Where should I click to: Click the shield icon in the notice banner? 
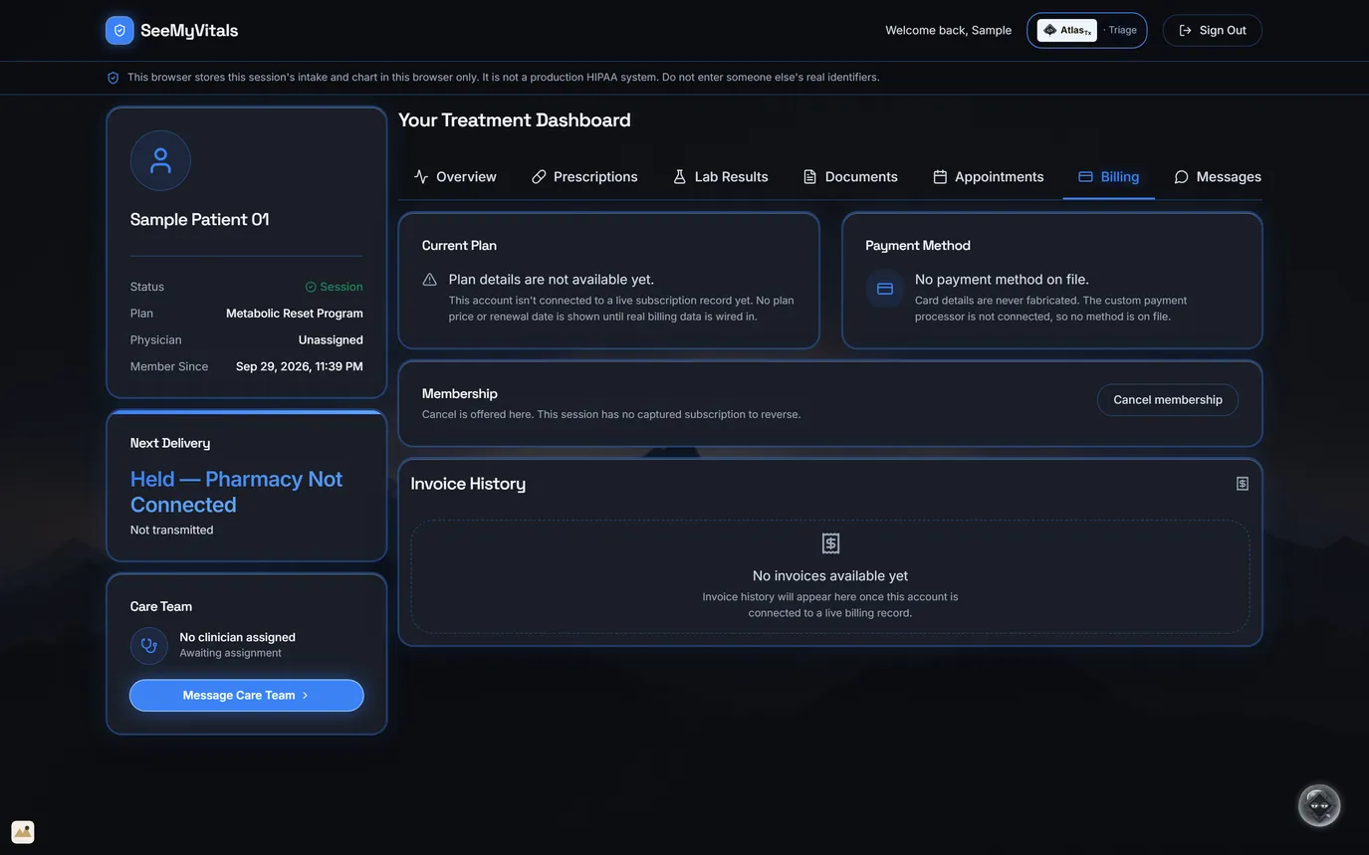[114, 78]
